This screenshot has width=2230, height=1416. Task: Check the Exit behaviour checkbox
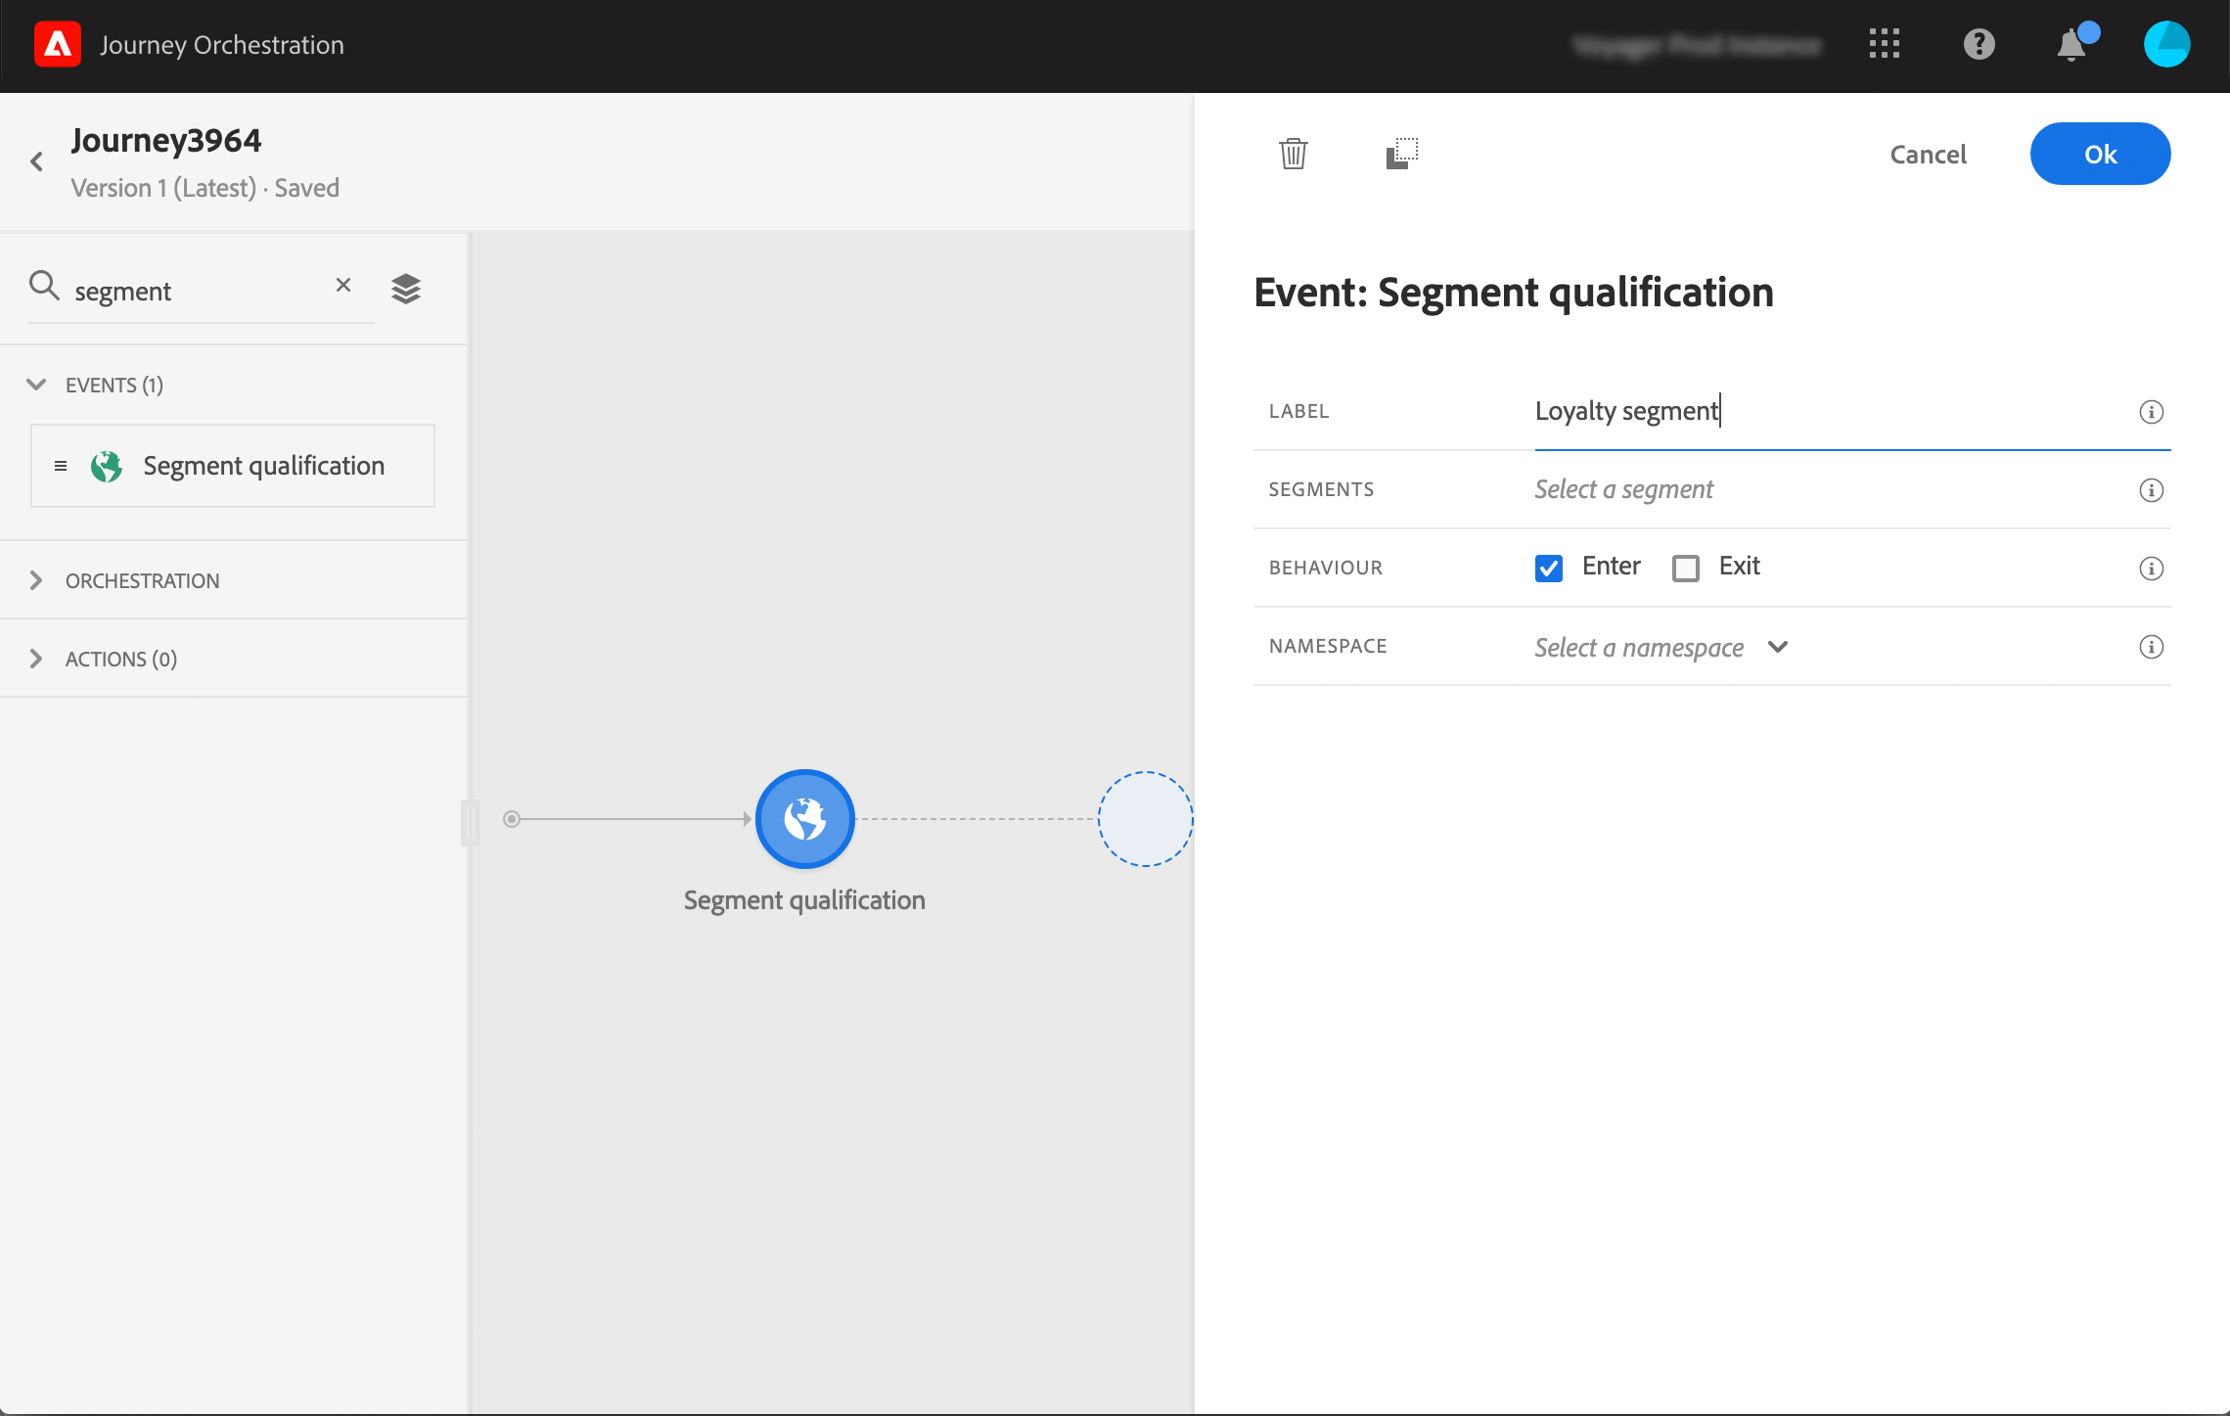1686,568
